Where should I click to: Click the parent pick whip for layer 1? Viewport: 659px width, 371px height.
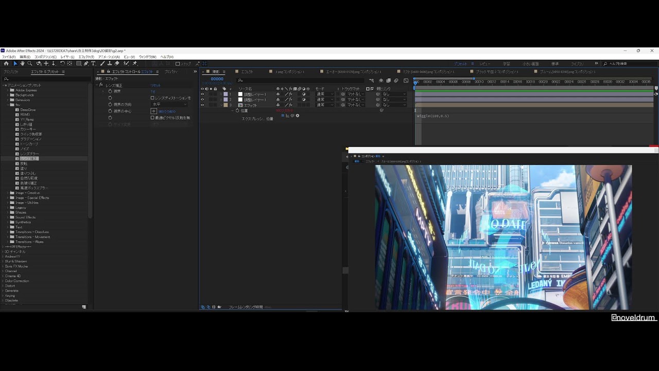coord(378,94)
